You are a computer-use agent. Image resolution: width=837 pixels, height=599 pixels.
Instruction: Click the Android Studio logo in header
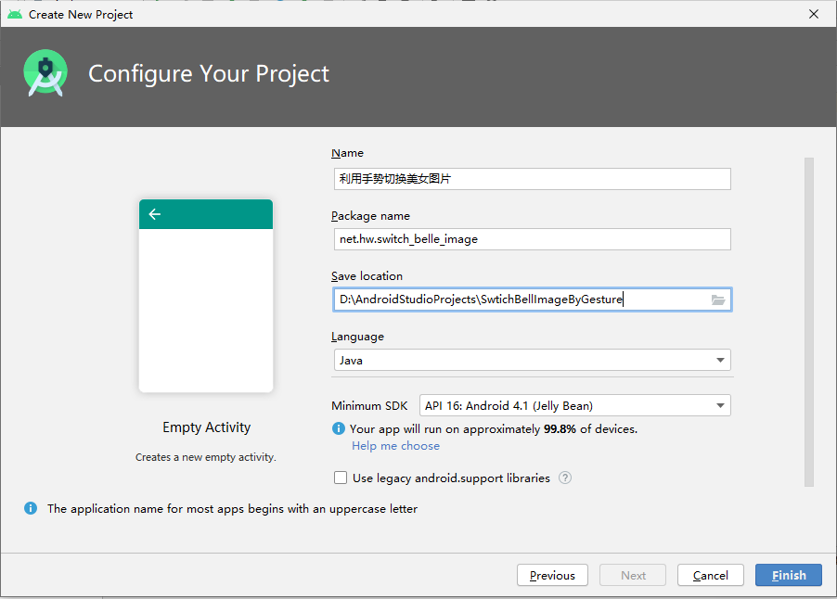click(x=45, y=73)
